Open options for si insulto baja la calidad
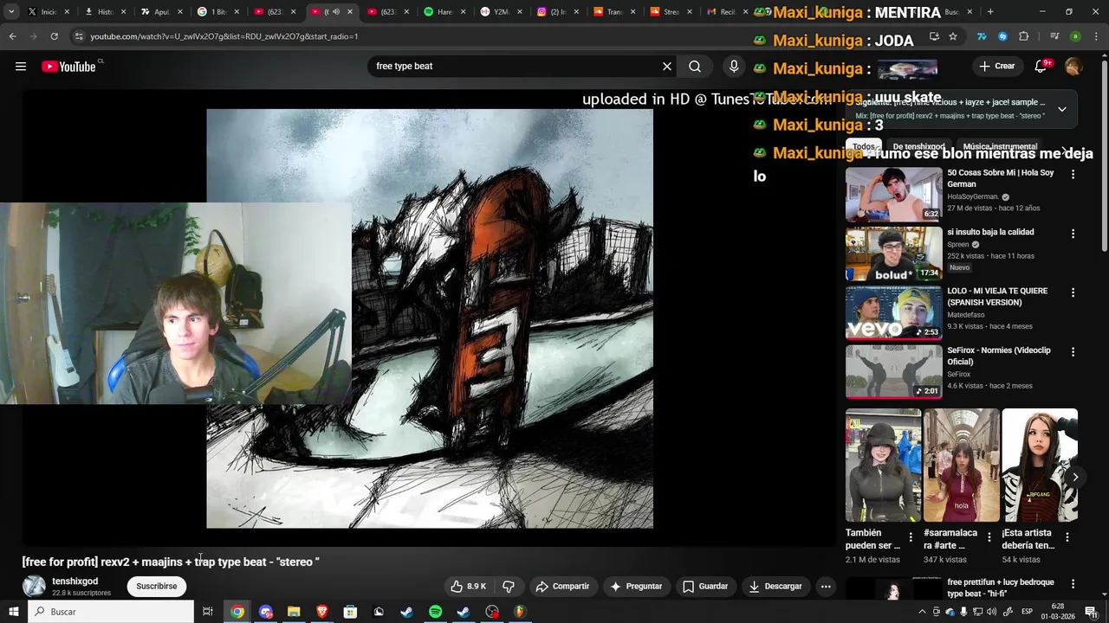 click(1073, 234)
